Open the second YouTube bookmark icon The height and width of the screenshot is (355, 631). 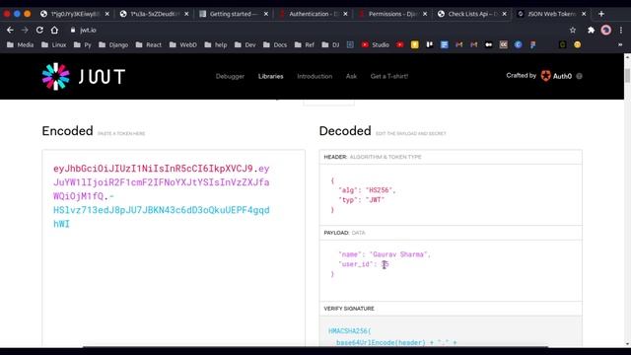pos(399,44)
